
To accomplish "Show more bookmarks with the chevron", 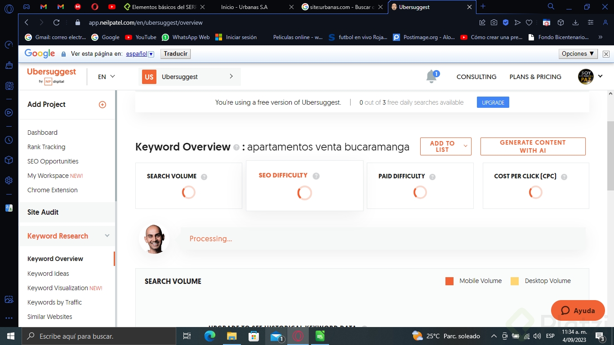I will coord(601,37).
